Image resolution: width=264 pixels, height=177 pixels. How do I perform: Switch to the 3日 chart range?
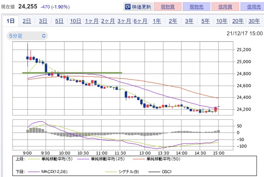pyautogui.click(x=43, y=21)
